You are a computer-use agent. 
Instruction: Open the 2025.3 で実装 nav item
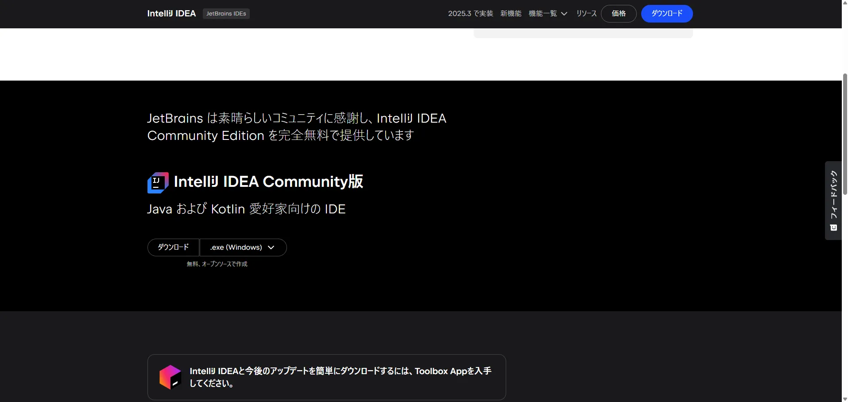click(470, 14)
